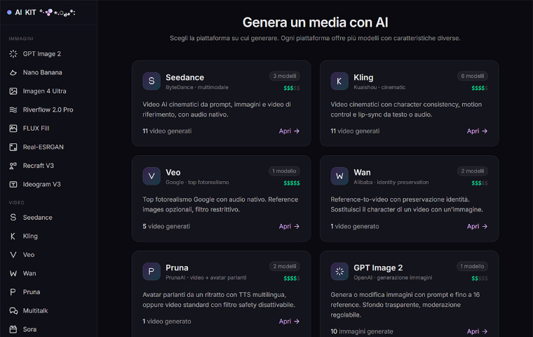
Task: Click the '1 modello' badge on GPT Image 2
Action: (472, 266)
